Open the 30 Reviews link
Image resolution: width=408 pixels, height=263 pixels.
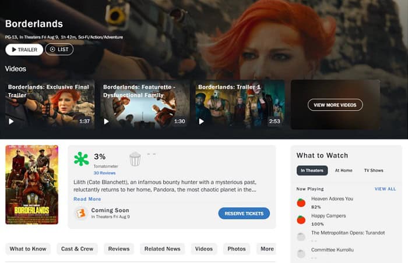104,173
